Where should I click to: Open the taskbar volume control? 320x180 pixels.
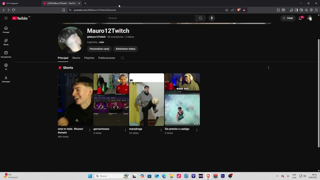[x=305, y=176]
